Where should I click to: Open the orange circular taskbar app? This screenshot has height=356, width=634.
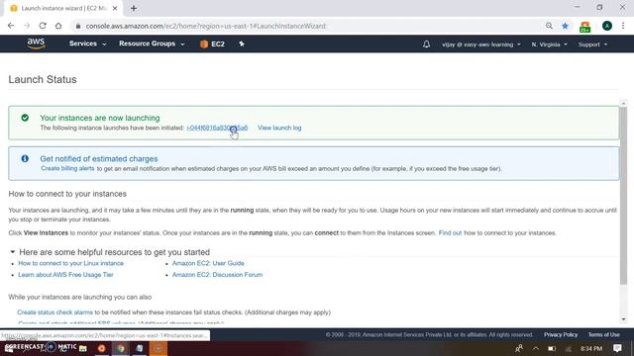pos(101,348)
